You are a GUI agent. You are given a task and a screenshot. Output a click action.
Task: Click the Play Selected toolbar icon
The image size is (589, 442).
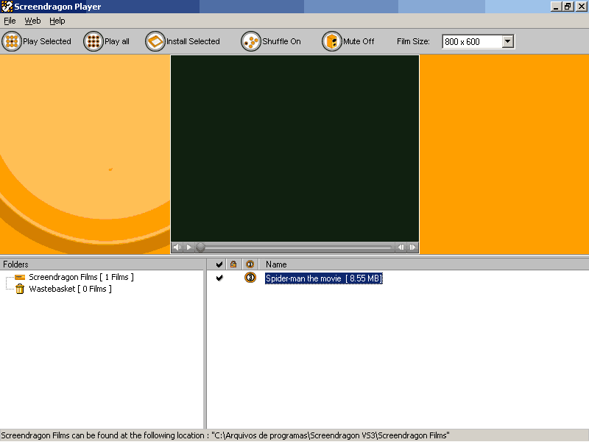coord(12,42)
